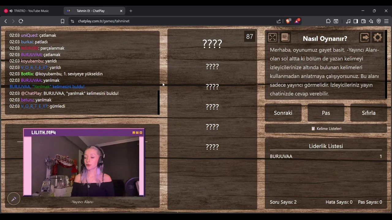Click Pas Sayısı: 0 text
Screen dimensions: 392x220
370,202
